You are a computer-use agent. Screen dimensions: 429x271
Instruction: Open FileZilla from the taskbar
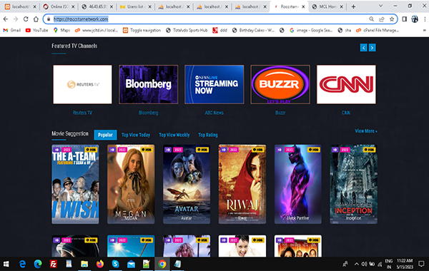[x=53, y=264]
